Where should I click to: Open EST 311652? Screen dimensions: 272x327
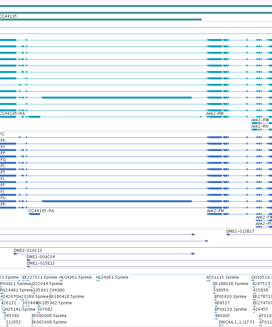13,322
